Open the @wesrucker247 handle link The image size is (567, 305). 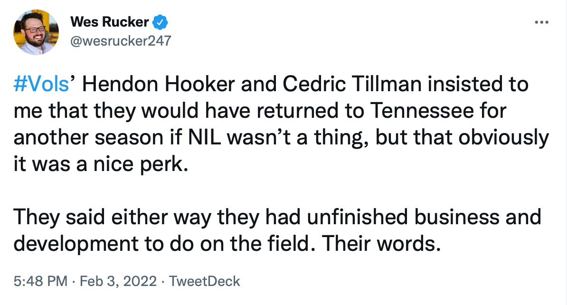coord(120,41)
